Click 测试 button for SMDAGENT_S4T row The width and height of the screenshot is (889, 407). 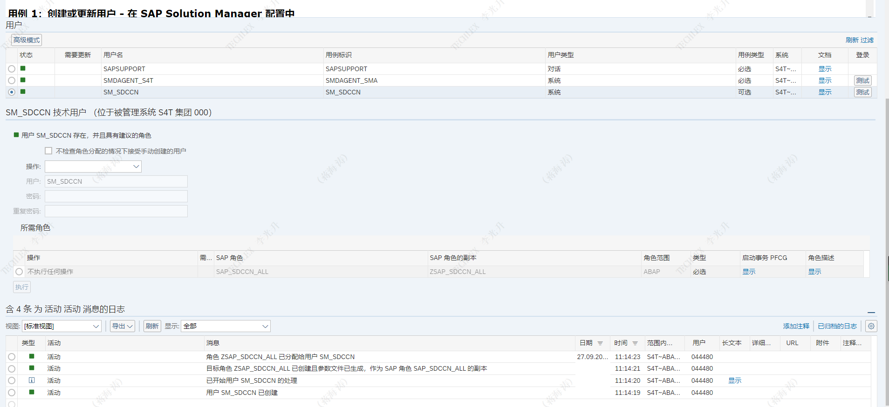click(862, 80)
